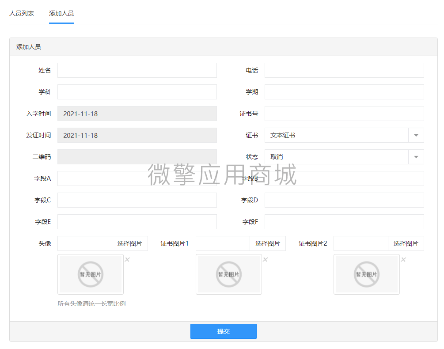Remove the 证书图片1 image with X icon
This screenshot has height=349, width=444.
click(266, 260)
